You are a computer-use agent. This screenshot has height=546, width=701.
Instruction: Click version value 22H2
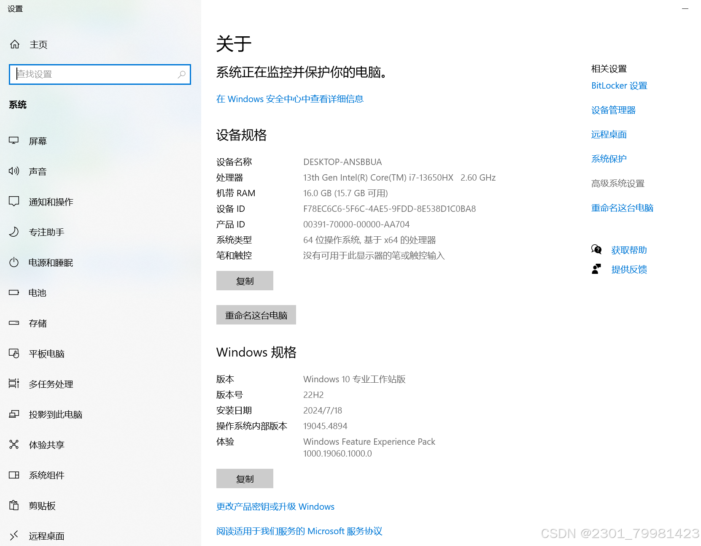313,395
